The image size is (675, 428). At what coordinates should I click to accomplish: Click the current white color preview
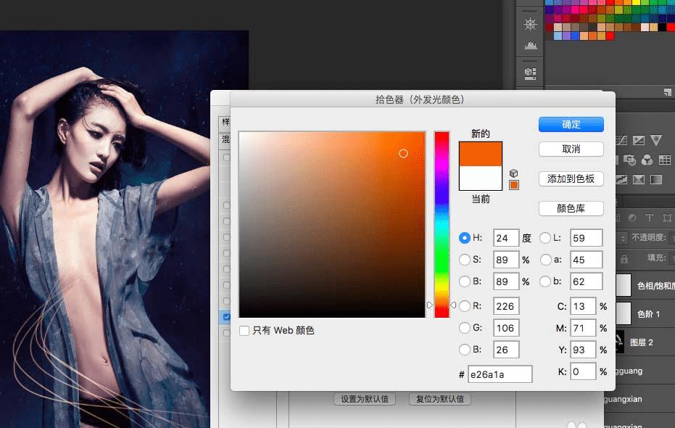pyautogui.click(x=481, y=178)
